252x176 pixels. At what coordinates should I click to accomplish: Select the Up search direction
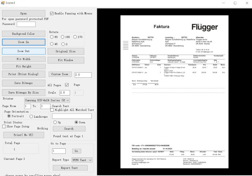[x=55, y=122]
